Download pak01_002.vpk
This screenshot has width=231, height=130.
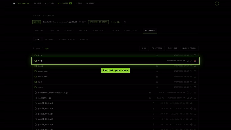coord(195,114)
